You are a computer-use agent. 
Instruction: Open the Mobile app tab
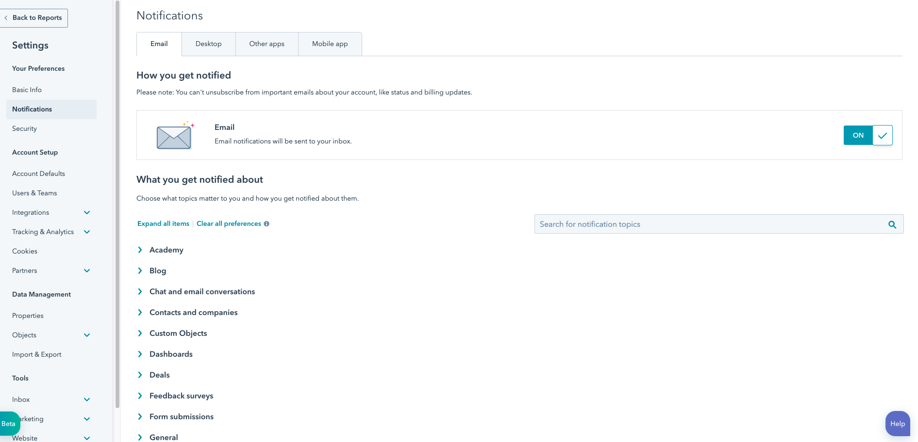pos(330,44)
